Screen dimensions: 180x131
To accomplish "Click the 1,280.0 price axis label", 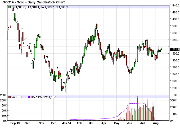I will [175, 60].
